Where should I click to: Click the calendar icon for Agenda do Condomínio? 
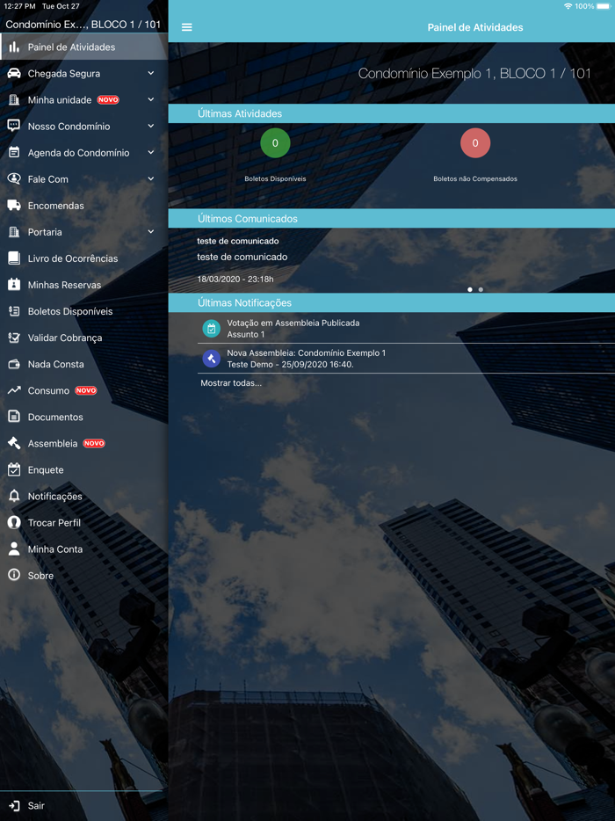14,152
